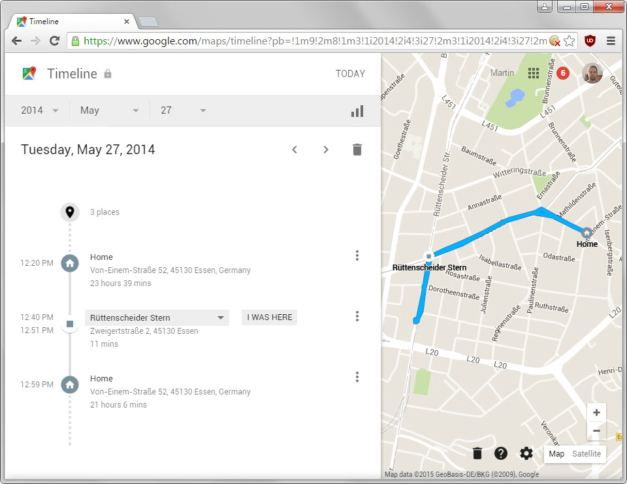Bookmark page with star icon
This screenshot has width=627, height=484.
pyautogui.click(x=569, y=40)
